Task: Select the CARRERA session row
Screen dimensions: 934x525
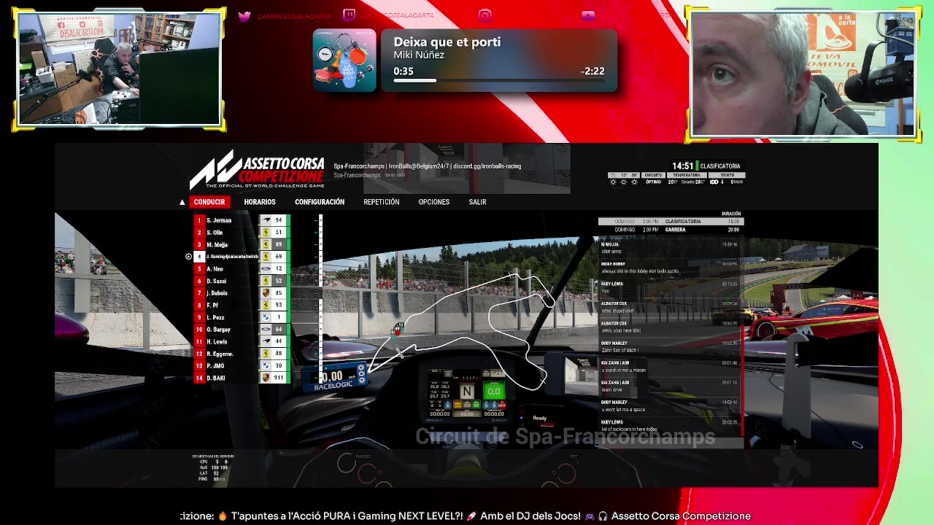Action: tap(671, 230)
